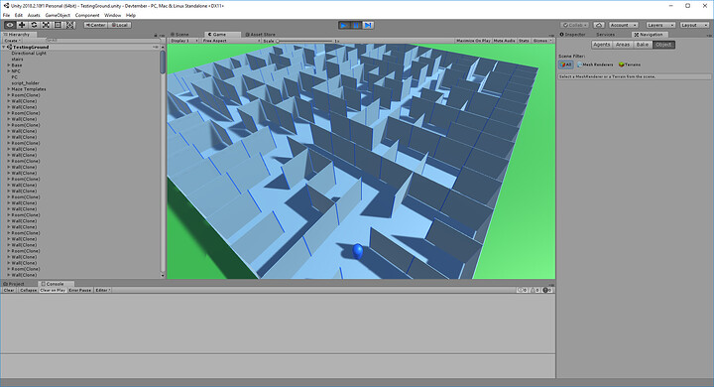Select the Mesh Renderers scene filter
The height and width of the screenshot is (387, 714).
coord(595,64)
